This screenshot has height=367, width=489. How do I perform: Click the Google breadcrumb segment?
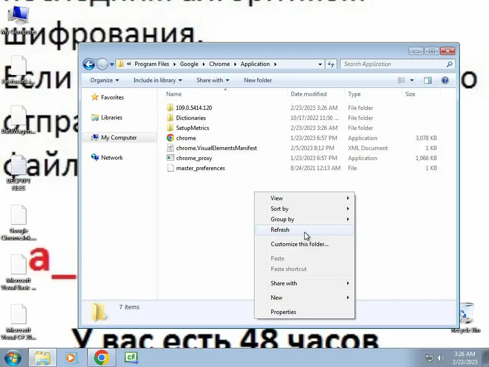189,64
